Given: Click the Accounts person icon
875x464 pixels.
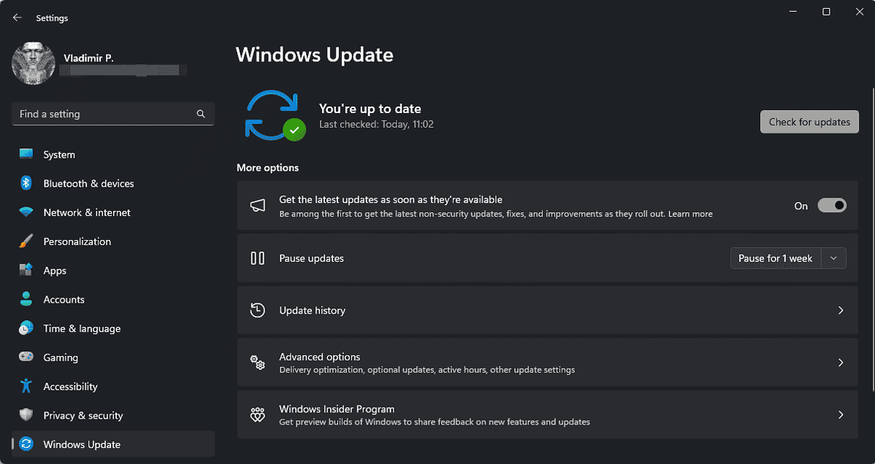Looking at the screenshot, I should coord(26,299).
